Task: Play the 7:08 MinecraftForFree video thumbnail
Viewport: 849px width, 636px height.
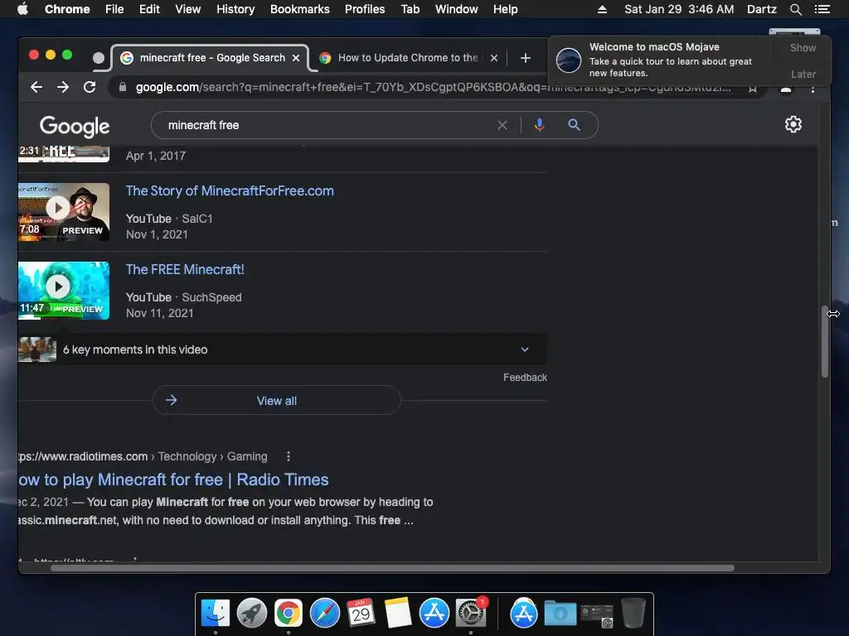Action: coord(63,211)
